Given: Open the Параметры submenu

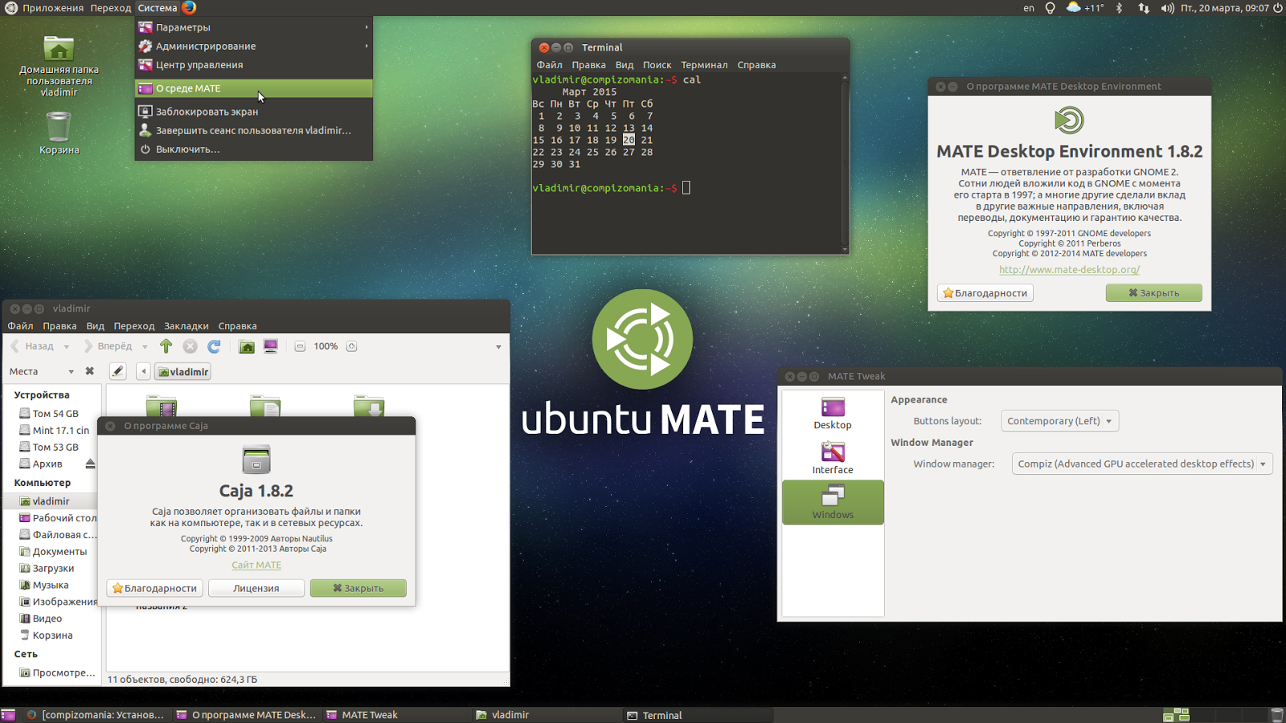Looking at the screenshot, I should [254, 27].
